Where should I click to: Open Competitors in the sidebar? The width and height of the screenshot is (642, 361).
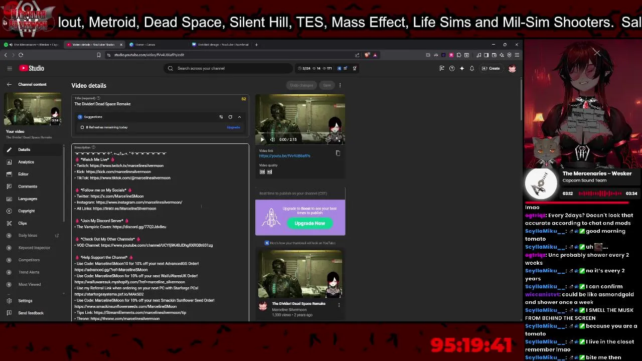click(x=32, y=260)
